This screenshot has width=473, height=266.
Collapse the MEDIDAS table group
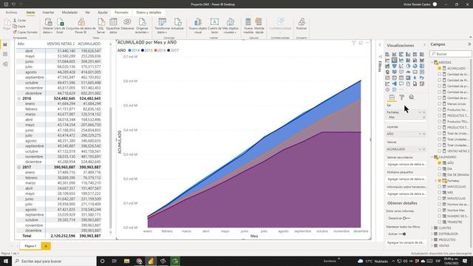432,62
